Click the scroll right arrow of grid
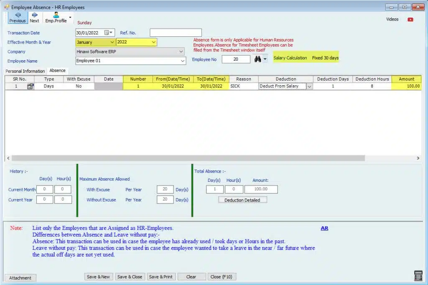428x285 pixels. (x=418, y=158)
